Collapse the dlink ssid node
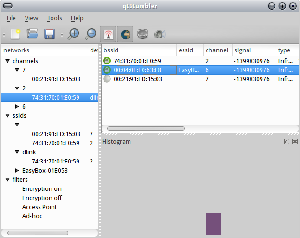 coord(17,152)
